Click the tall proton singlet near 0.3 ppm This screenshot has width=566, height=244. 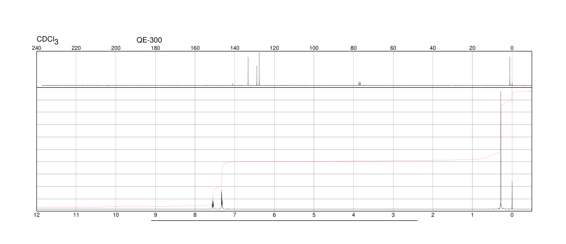(501, 150)
